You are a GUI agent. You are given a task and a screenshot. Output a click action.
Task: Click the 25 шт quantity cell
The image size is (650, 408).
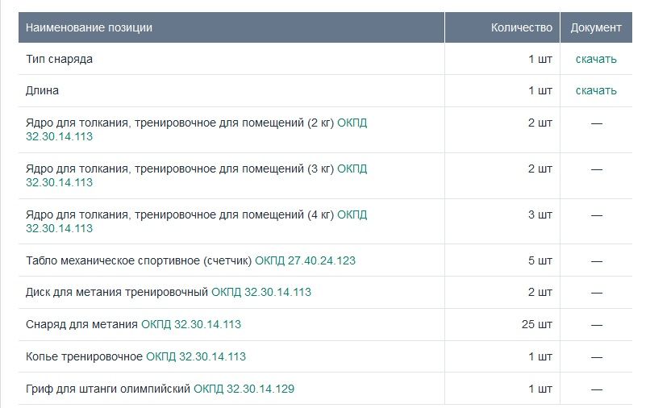(537, 325)
